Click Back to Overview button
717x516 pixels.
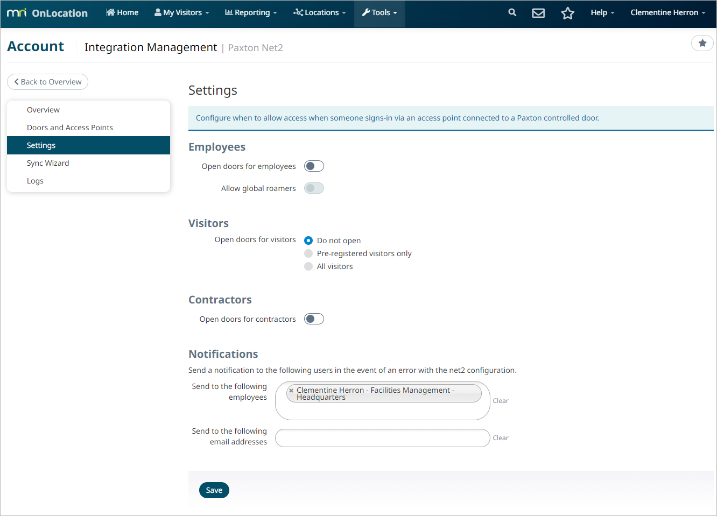click(x=47, y=82)
